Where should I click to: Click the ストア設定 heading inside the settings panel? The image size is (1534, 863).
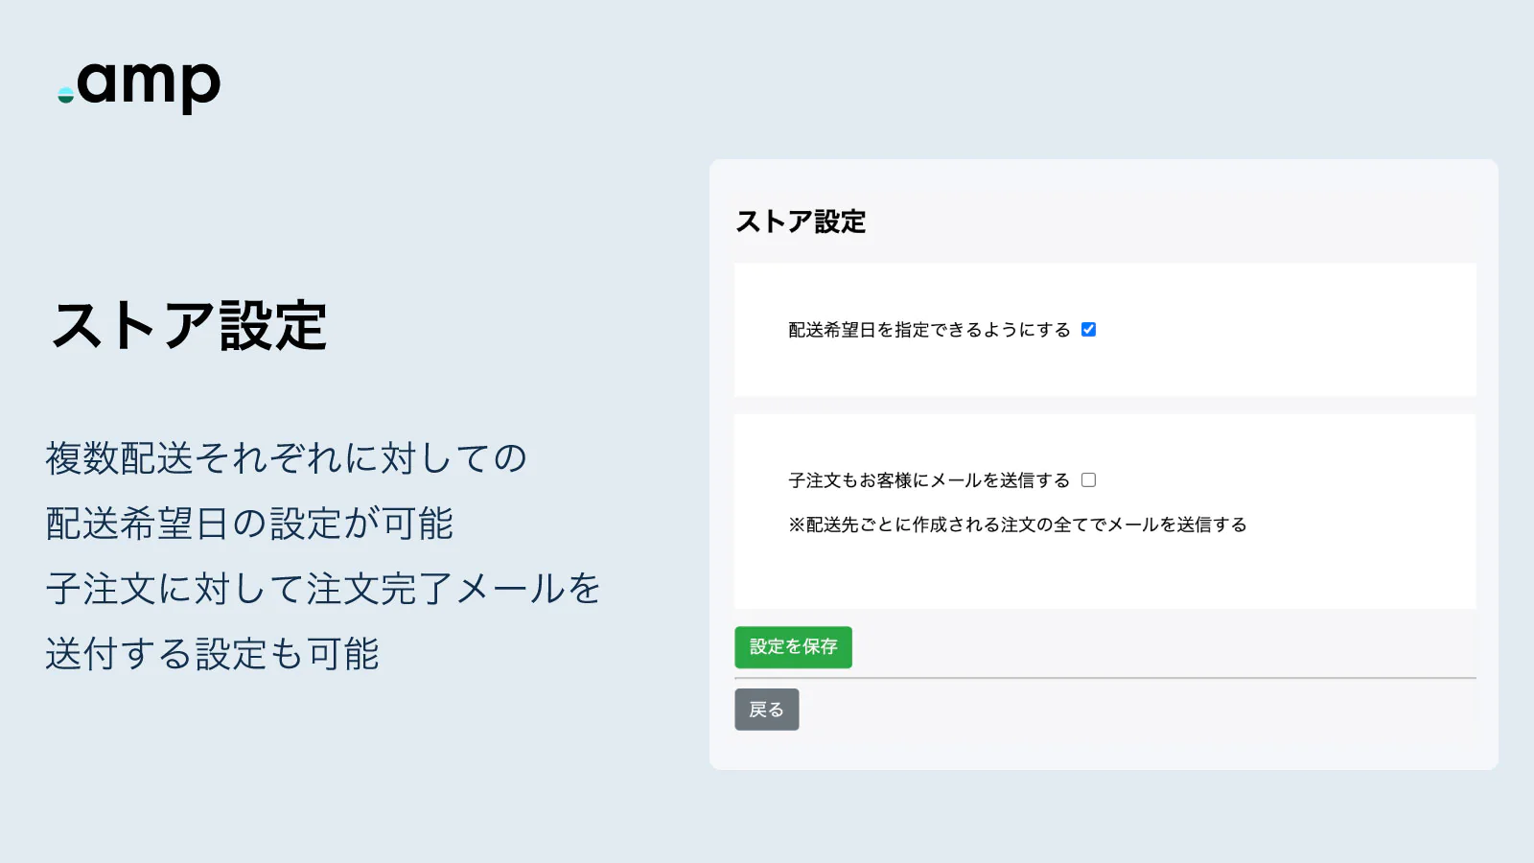[x=801, y=222]
